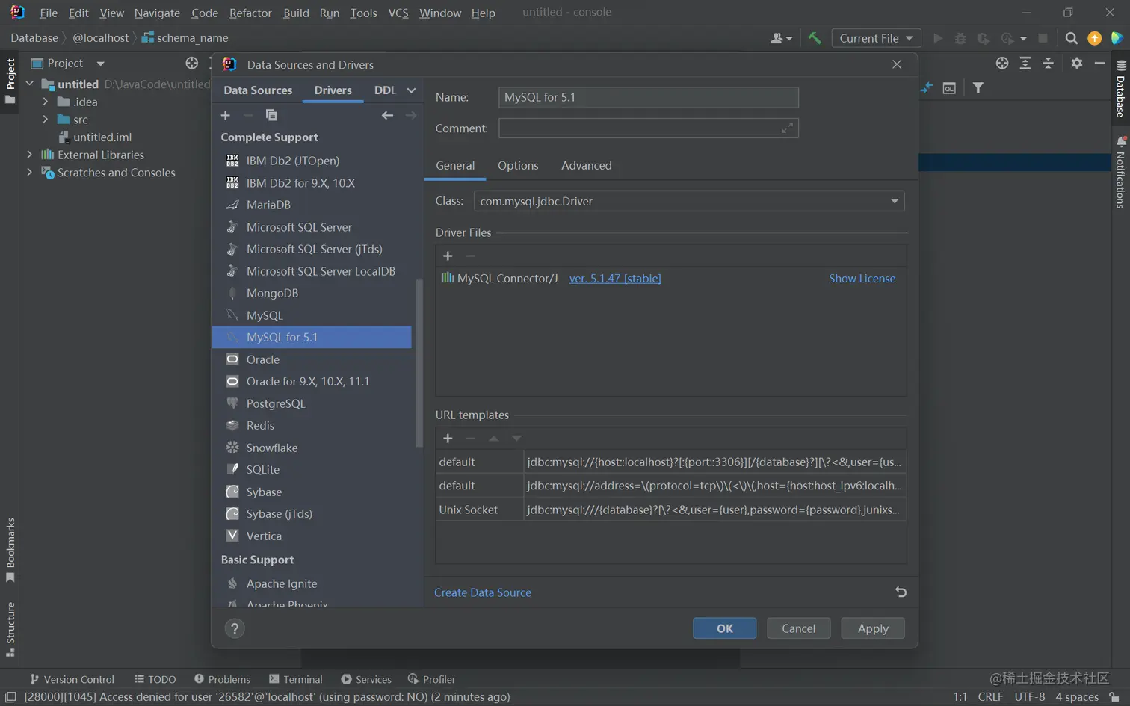Click the tool windows quick access icon in status bar
This screenshot has height=706, width=1130.
pyautogui.click(x=10, y=696)
